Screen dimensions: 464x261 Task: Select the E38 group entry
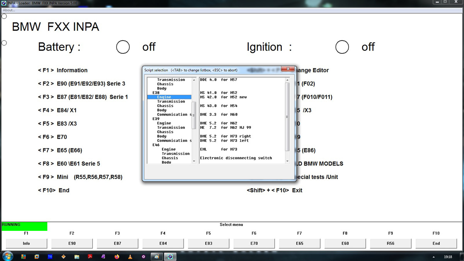[x=156, y=93]
